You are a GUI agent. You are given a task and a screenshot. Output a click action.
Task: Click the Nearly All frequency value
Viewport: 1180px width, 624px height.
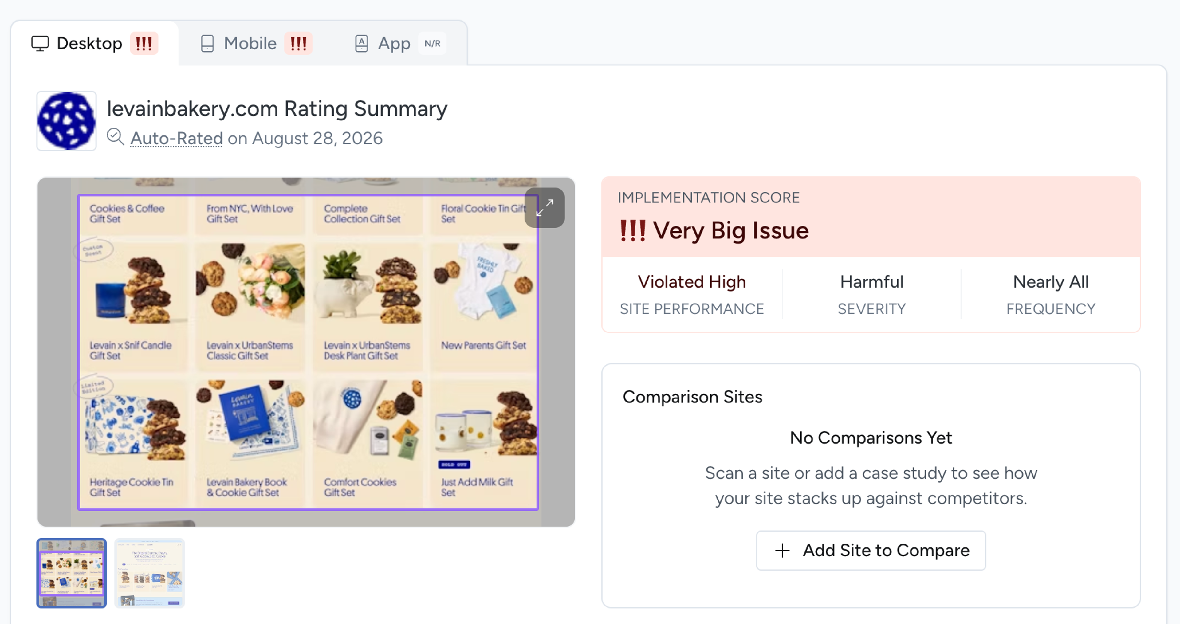pos(1051,282)
